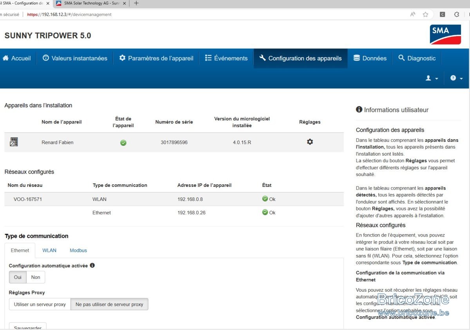Click the serial number 3017896596
The height and width of the screenshot is (330, 470).
(x=174, y=142)
